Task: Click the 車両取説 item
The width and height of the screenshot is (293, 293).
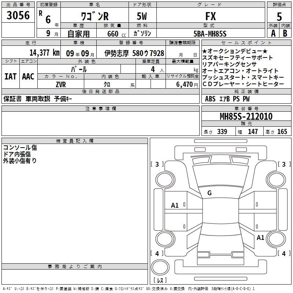Action: click(38, 99)
